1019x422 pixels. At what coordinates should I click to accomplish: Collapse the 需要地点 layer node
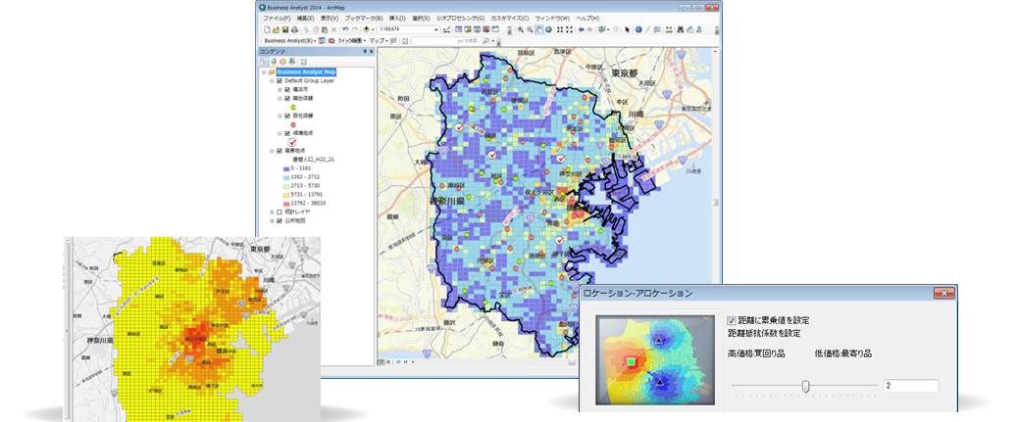coord(273,151)
